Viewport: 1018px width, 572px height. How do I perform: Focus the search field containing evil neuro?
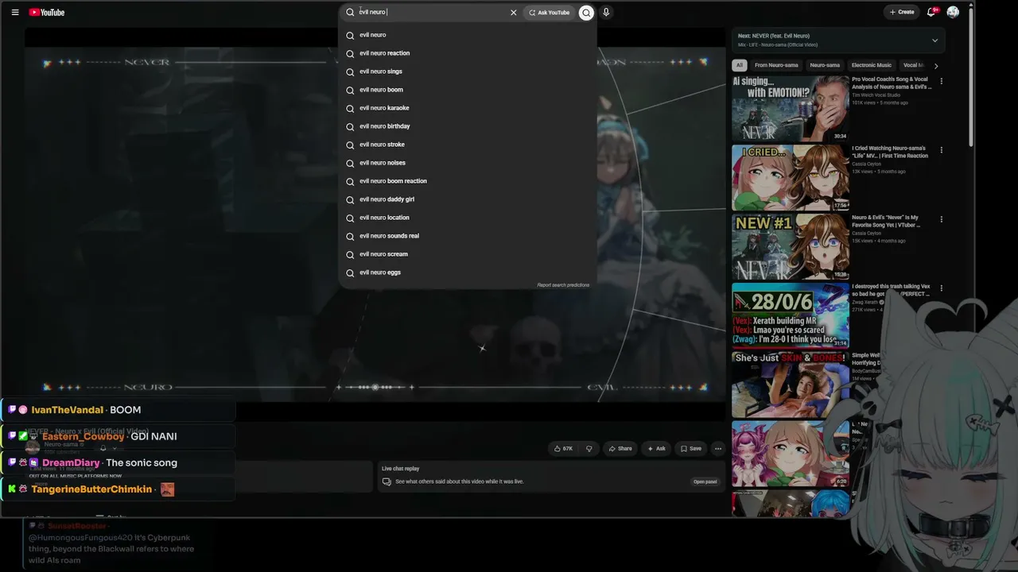click(431, 12)
